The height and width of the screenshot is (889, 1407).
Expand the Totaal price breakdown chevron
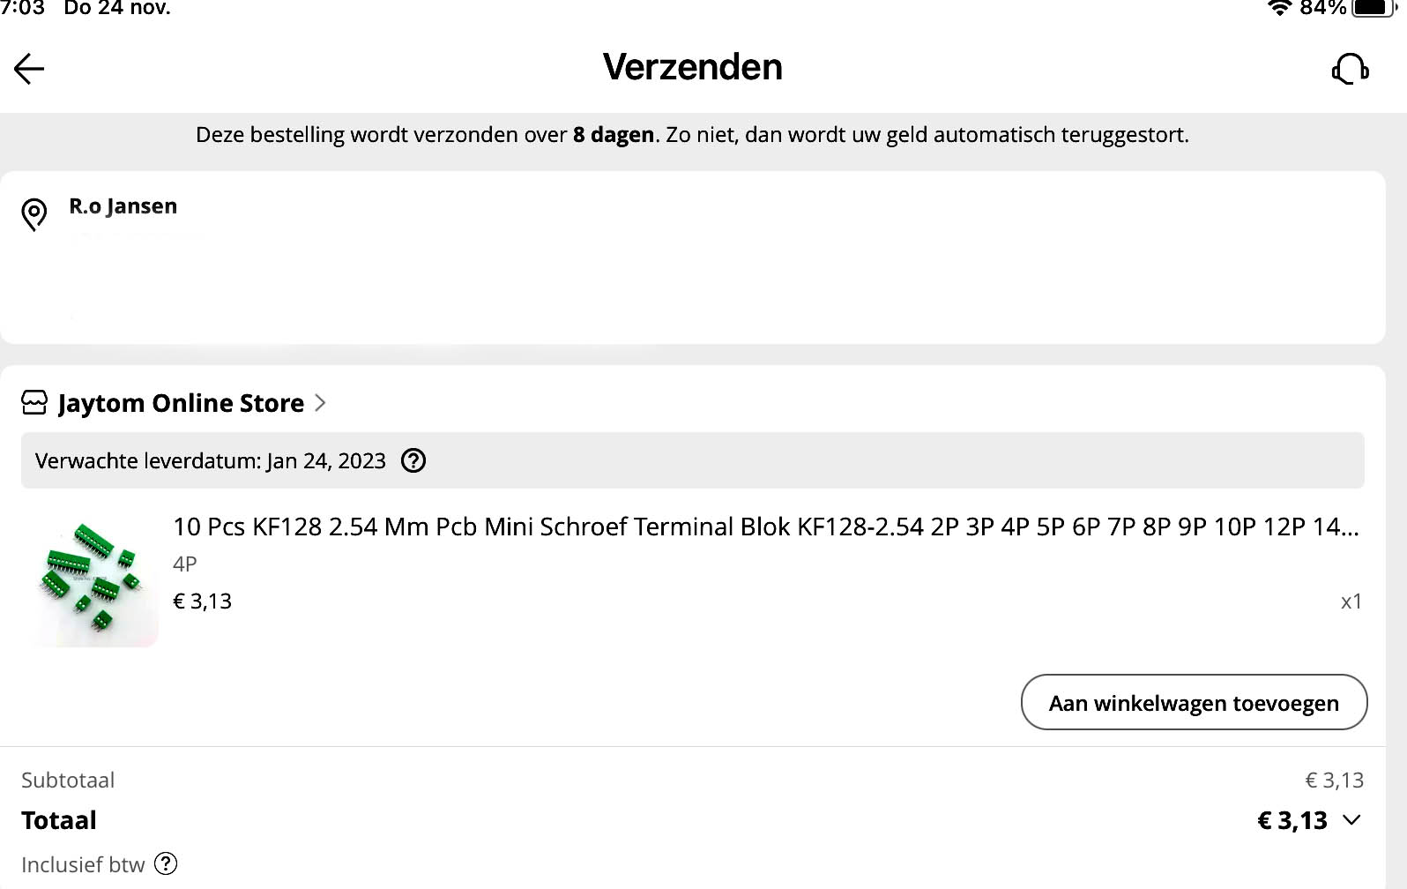(x=1351, y=820)
